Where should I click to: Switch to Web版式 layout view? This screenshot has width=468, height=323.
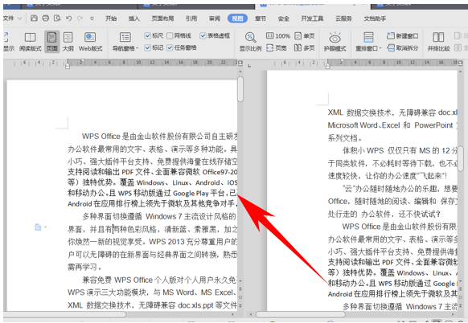[x=90, y=42]
